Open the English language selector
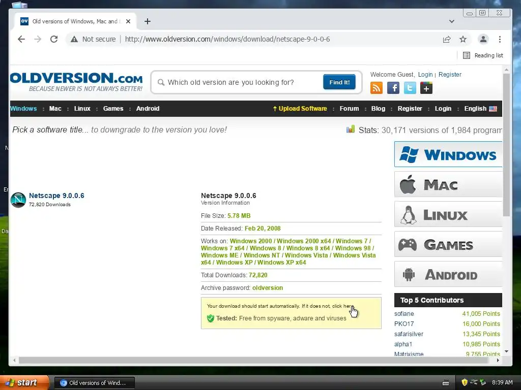Screen dimensions: 521x390 [x=480, y=109]
